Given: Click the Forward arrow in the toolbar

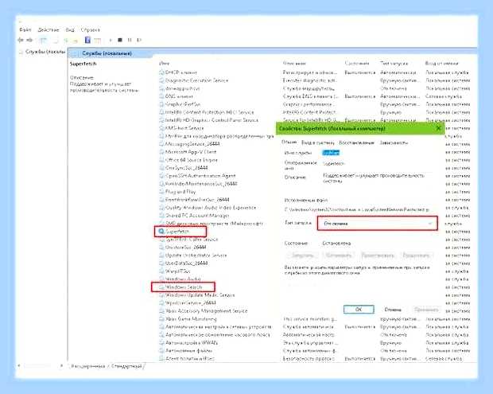Looking at the screenshot, I should [x=29, y=40].
